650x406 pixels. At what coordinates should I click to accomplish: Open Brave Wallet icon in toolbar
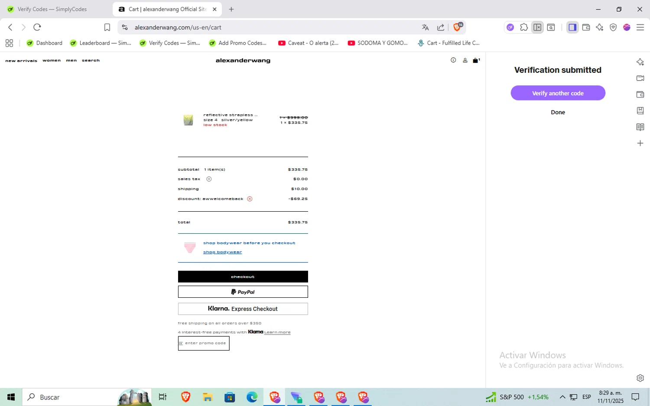[586, 27]
